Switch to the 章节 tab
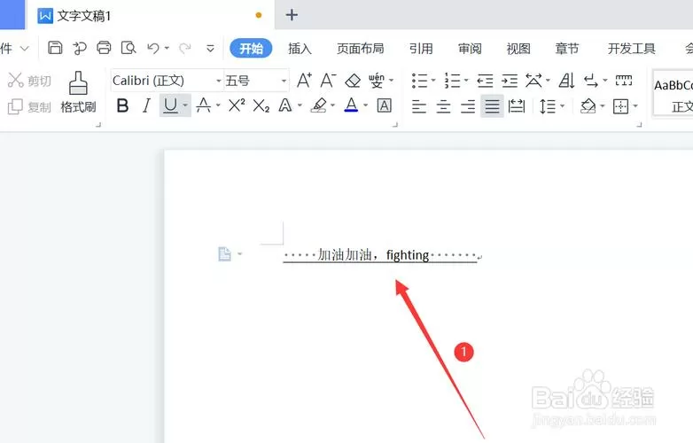 click(566, 48)
